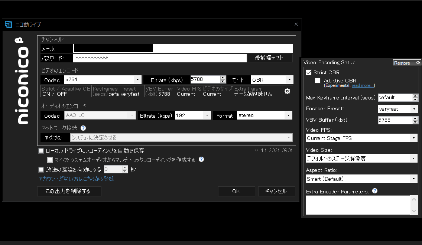Close the ニコ動ライブ dialog

pyautogui.click(x=296, y=24)
